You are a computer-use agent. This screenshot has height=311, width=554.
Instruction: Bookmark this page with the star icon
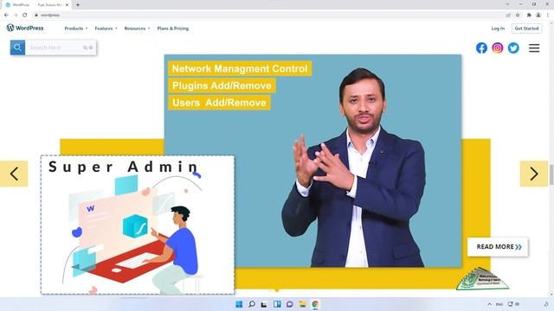518,16
